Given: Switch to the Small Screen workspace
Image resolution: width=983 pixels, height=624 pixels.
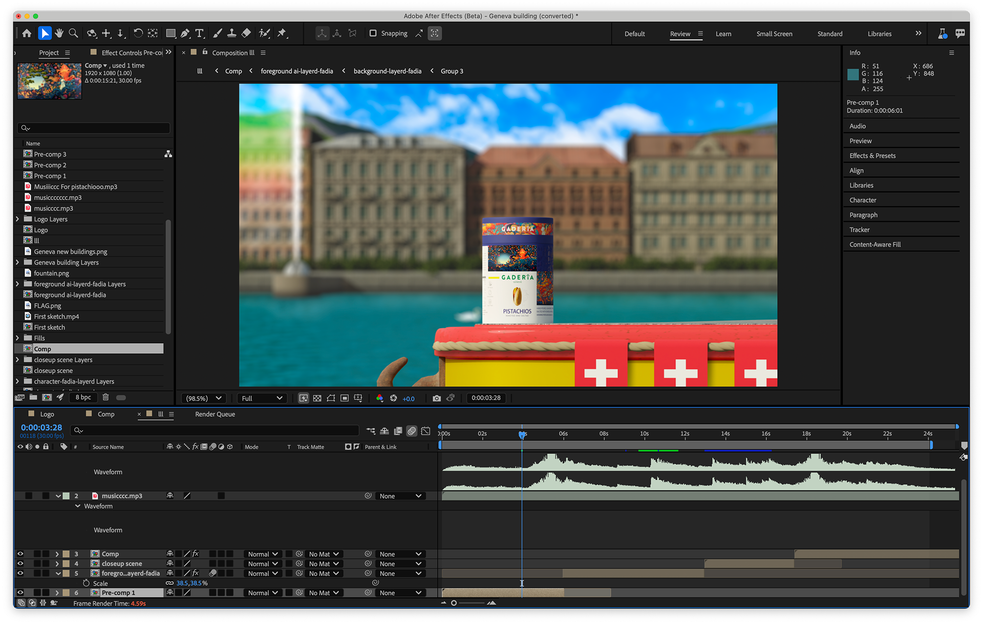Looking at the screenshot, I should pyautogui.click(x=774, y=34).
